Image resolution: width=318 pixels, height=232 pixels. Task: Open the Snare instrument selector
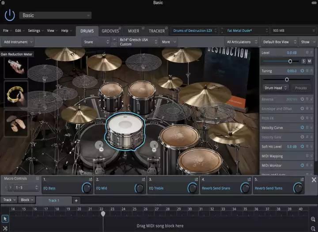(x=96, y=42)
